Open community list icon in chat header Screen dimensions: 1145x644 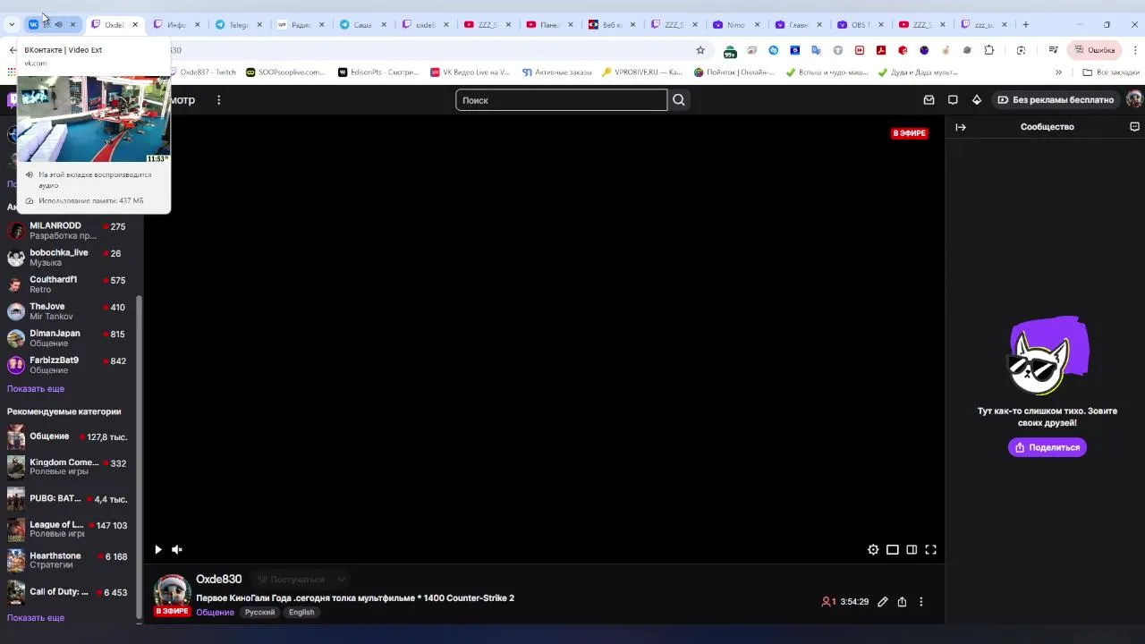[1134, 127]
